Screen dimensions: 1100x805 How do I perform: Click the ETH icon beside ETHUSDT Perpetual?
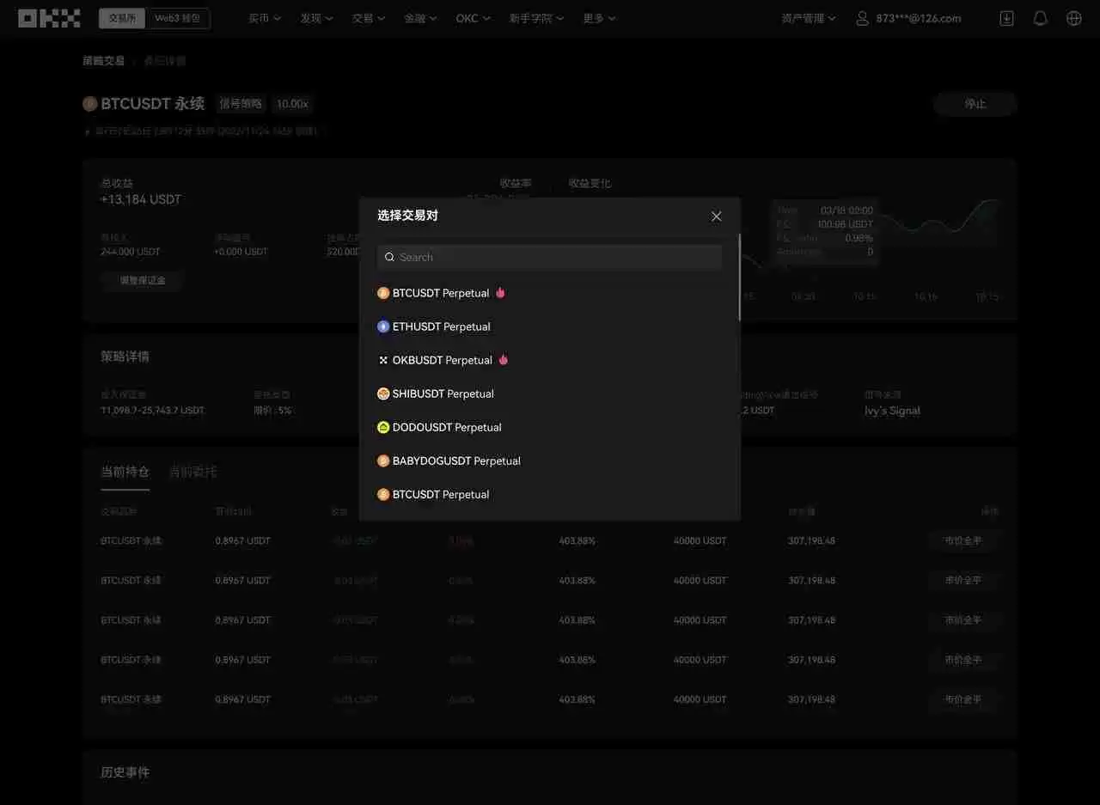point(382,326)
